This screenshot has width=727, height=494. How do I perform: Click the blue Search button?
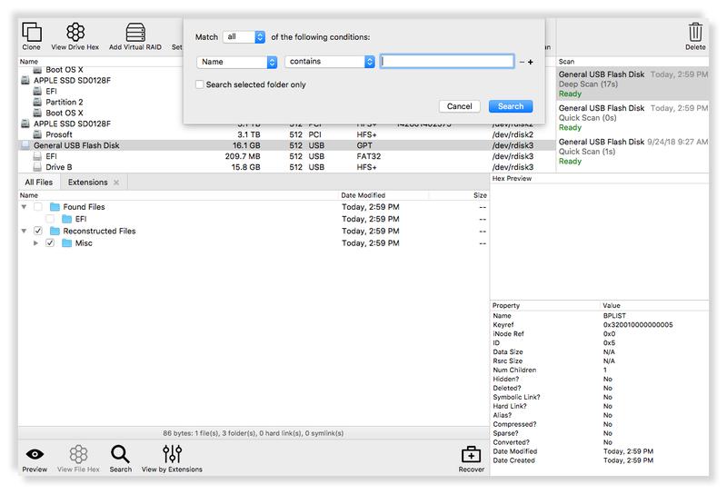tap(511, 106)
